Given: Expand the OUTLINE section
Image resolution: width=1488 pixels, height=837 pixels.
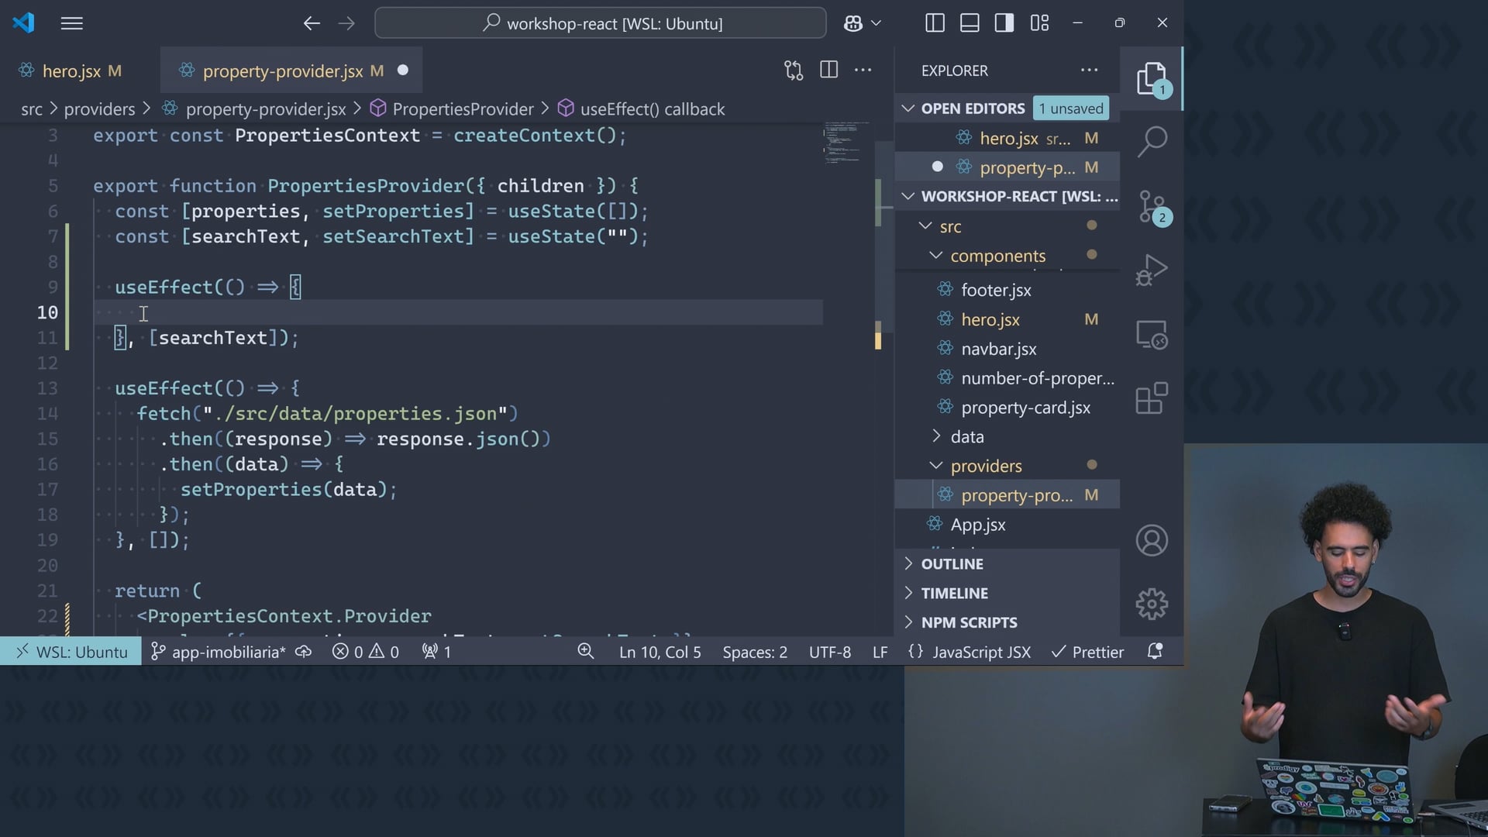Looking at the screenshot, I should click(952, 564).
